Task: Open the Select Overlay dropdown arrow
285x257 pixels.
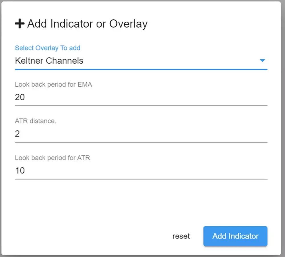Action: (x=262, y=60)
